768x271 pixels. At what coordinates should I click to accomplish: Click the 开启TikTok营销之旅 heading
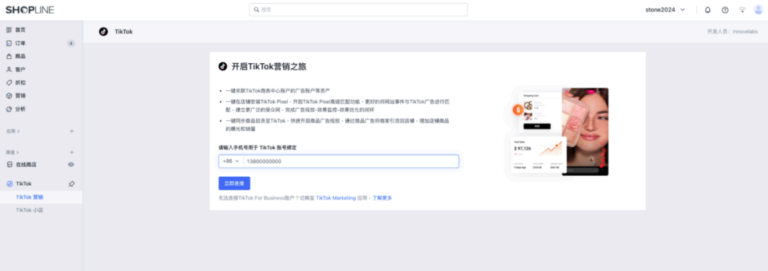(x=269, y=67)
